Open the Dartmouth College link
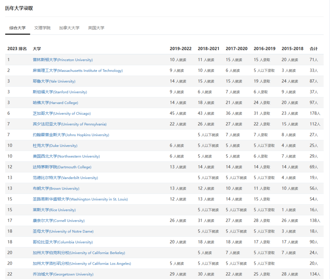Viewport: 330px width, 279px height. point(62,167)
